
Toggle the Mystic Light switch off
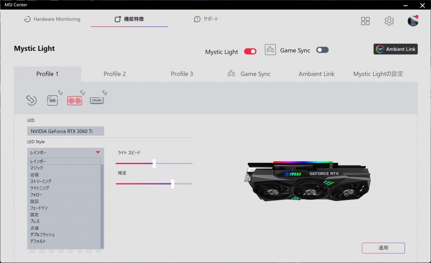[250, 51]
